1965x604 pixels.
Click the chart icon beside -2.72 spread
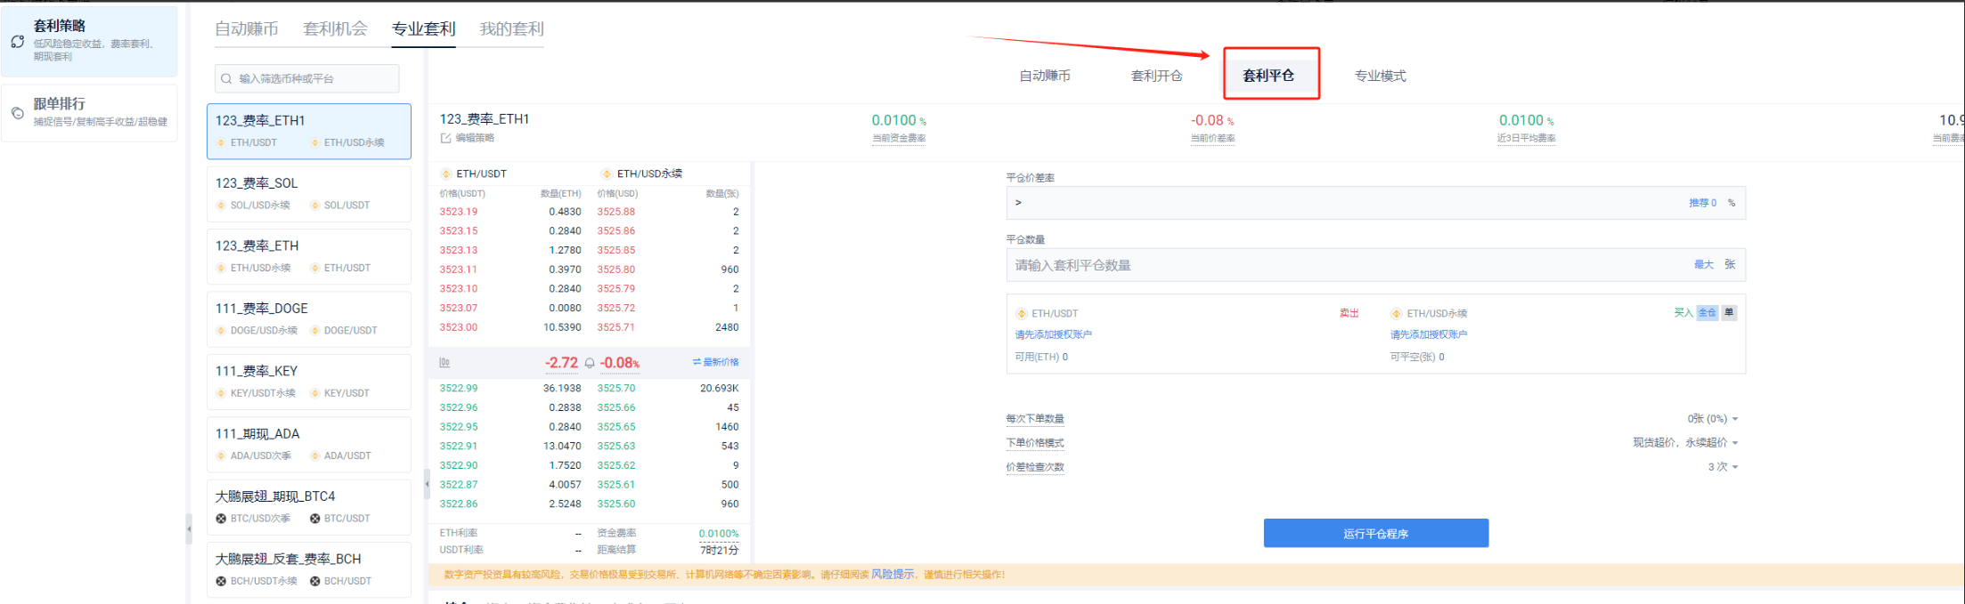[444, 362]
